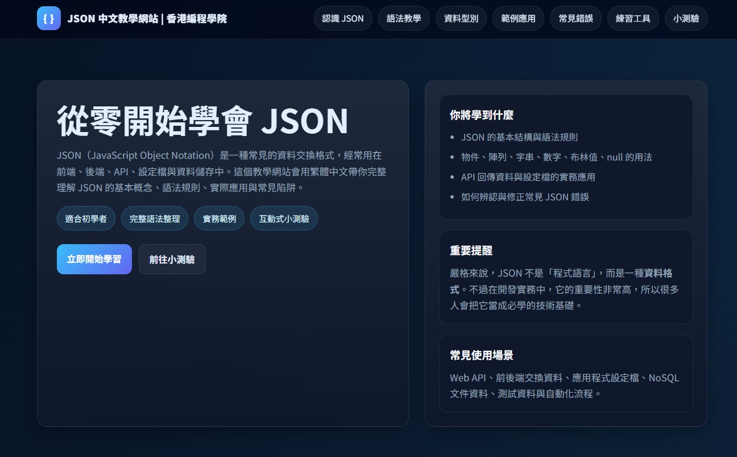Click the 前往小測驗 button
The width and height of the screenshot is (737, 457).
pyautogui.click(x=172, y=259)
